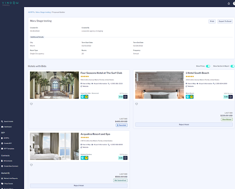Click Shortlisted badge on 1 Hotel South Beach
235x189 pixels.
pyautogui.click(x=227, y=119)
